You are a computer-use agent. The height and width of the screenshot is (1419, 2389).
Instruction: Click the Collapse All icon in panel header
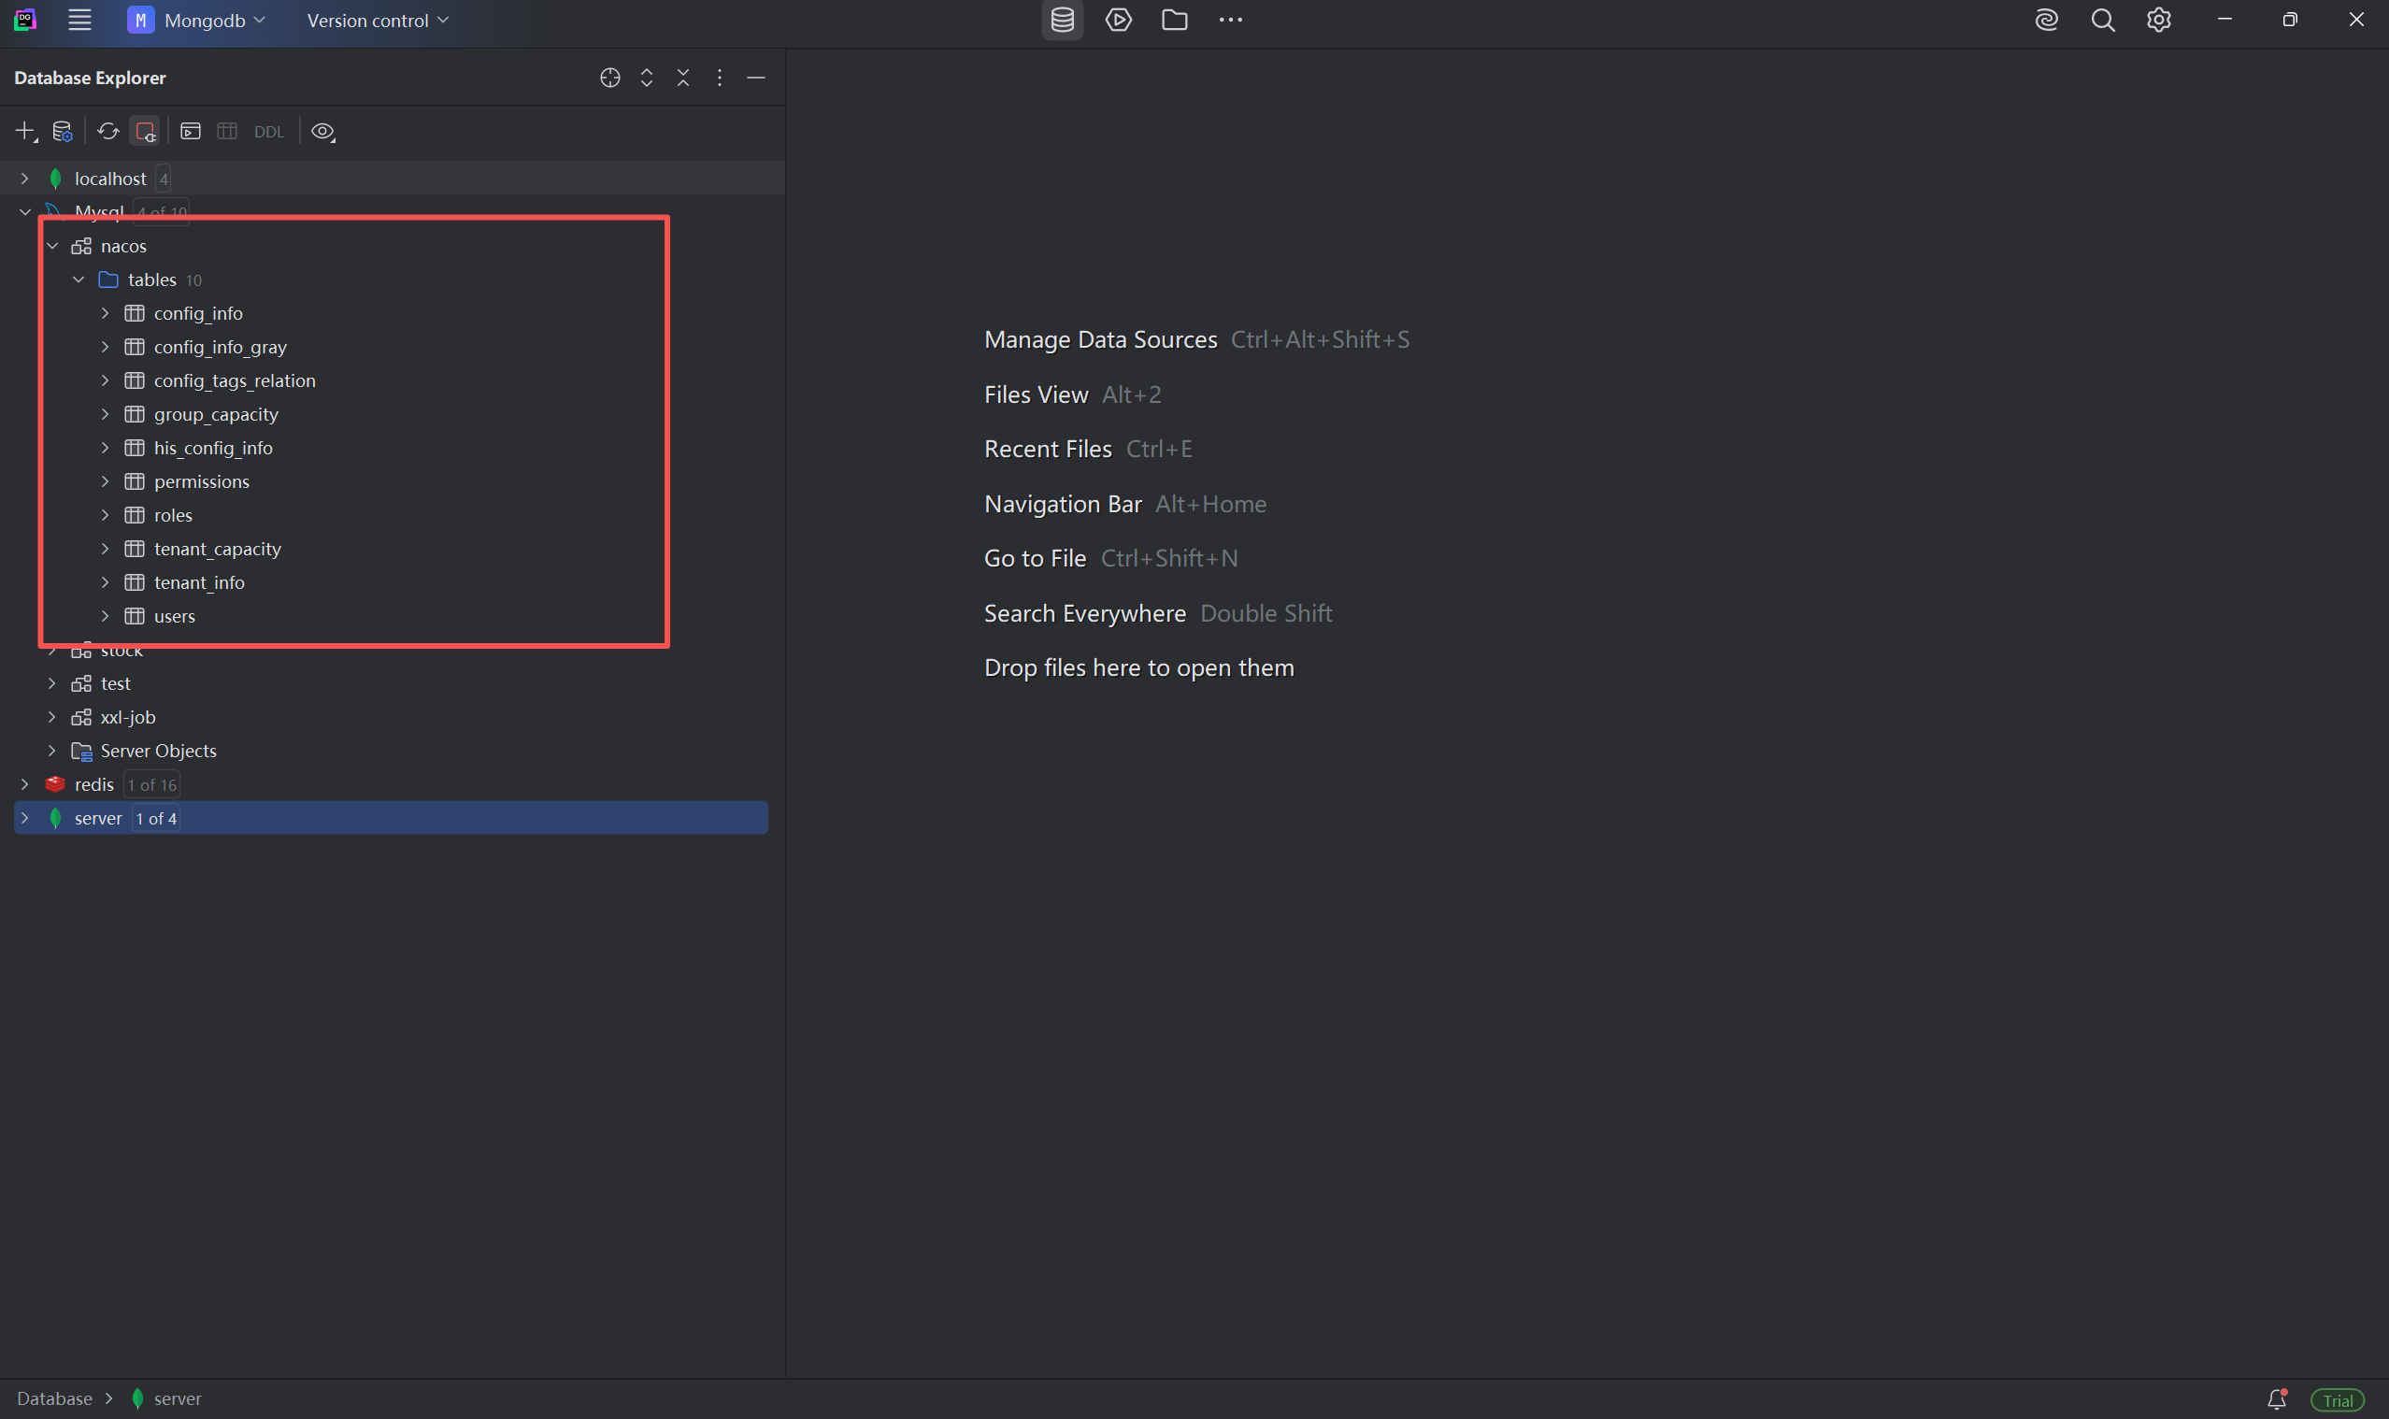click(682, 78)
